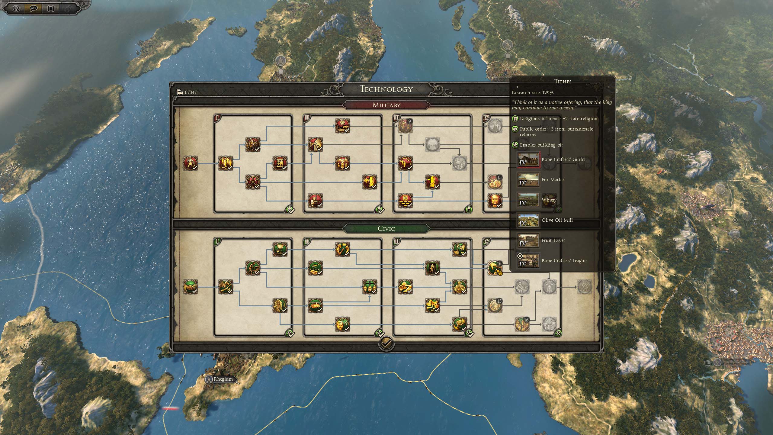Select the handshake civic root technology

coord(191,287)
